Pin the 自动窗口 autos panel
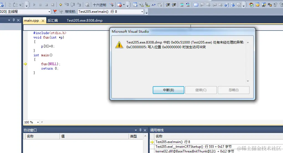Image resolution: width=283 pixels, height=153 pixels. (x=141, y=130)
